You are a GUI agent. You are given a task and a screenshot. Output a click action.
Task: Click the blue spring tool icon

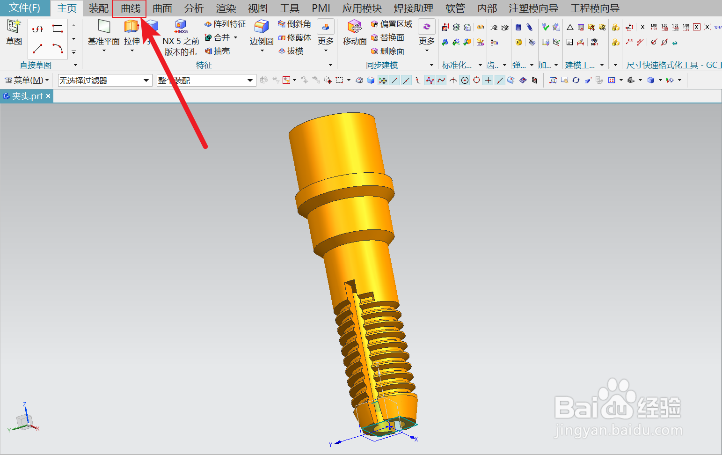(518, 28)
